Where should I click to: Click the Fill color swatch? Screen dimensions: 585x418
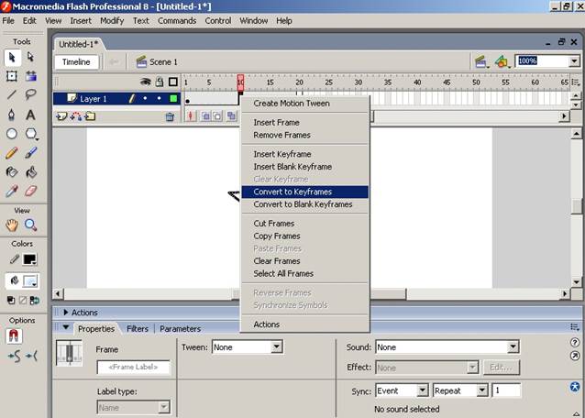(30, 281)
